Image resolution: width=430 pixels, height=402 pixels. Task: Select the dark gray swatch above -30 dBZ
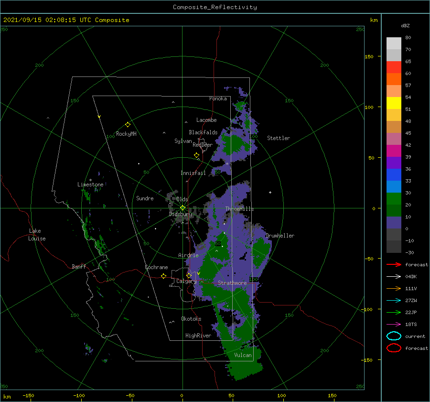pos(394,246)
